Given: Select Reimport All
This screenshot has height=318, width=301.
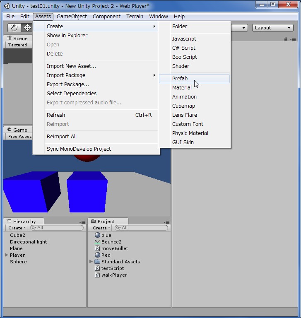Looking at the screenshot, I should pyautogui.click(x=96, y=137).
